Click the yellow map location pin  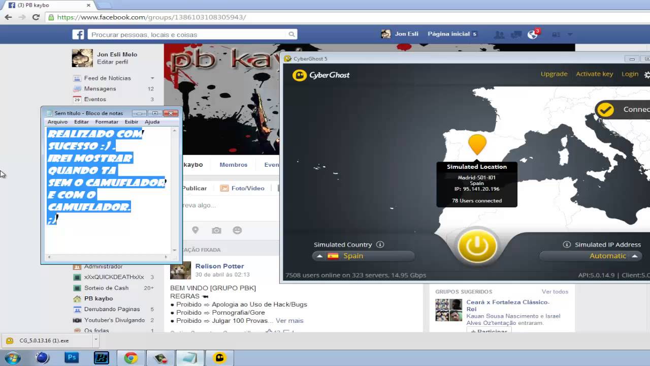pos(477,144)
